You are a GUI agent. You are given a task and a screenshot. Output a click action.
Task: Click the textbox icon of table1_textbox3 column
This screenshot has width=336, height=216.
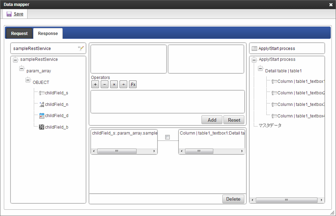coord(274,105)
